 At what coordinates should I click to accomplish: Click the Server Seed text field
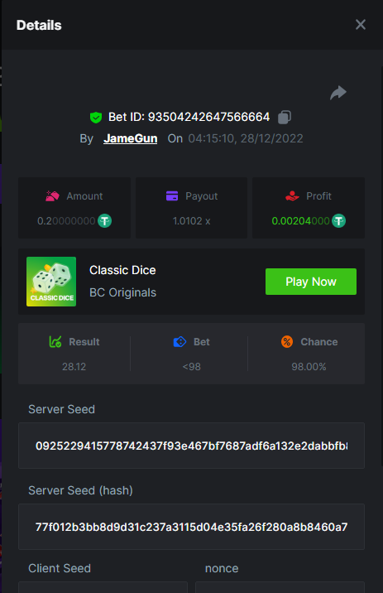[192, 446]
